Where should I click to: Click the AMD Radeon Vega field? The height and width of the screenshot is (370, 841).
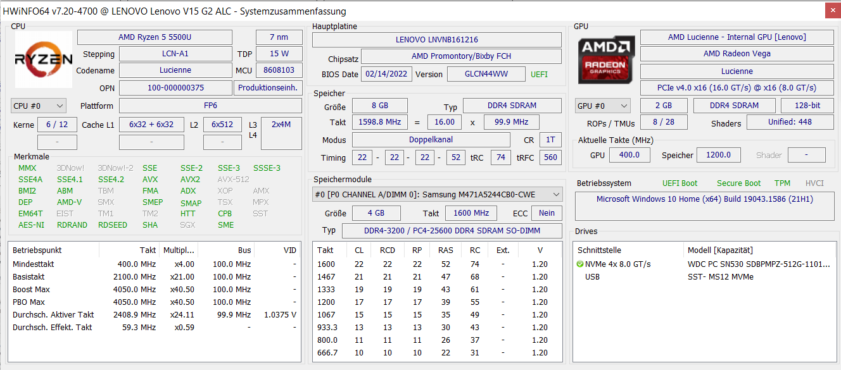tap(737, 54)
